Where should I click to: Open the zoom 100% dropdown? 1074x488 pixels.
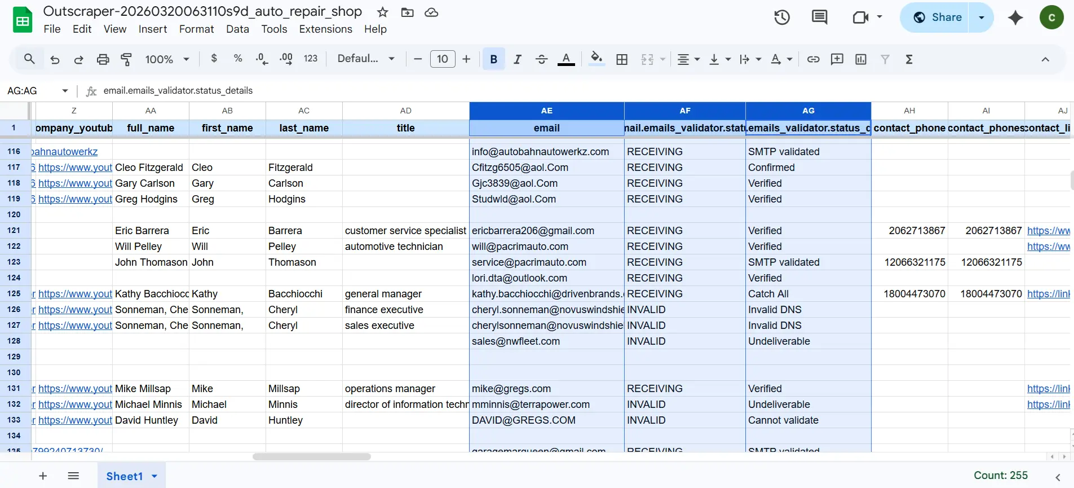pos(167,59)
